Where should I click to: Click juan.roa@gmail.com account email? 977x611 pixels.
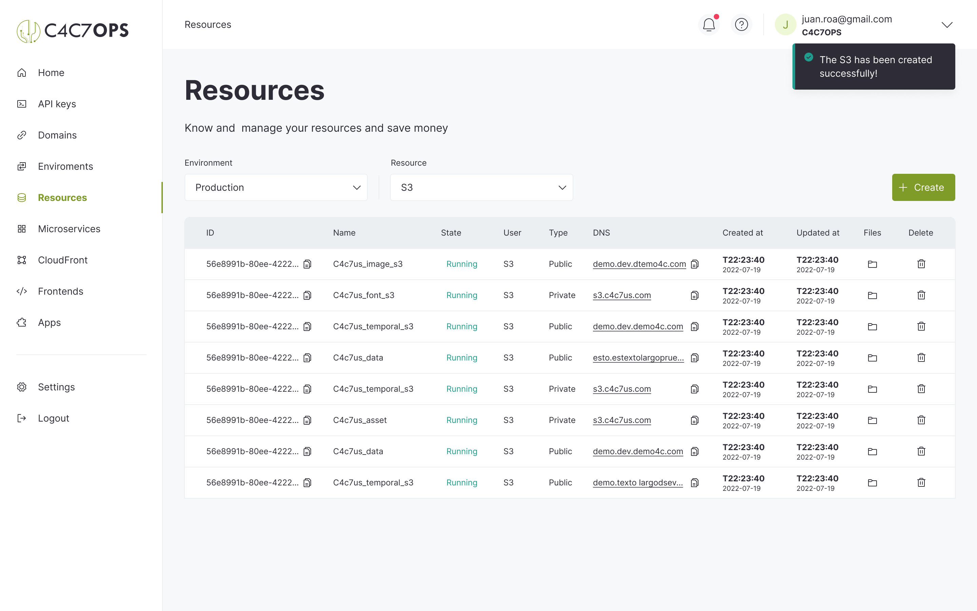[847, 19]
